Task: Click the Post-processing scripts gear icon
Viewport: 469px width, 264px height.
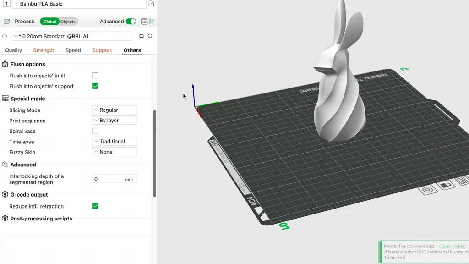Action: point(5,219)
